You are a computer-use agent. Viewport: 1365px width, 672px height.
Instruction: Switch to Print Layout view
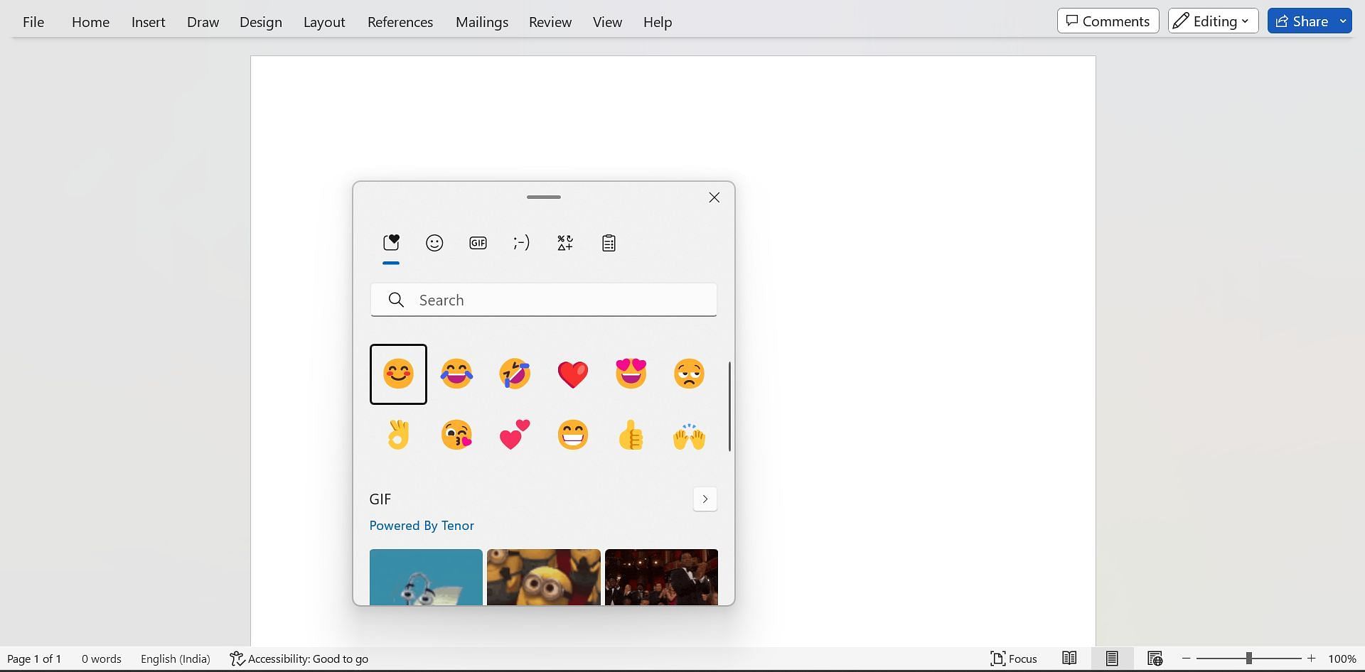click(1112, 659)
